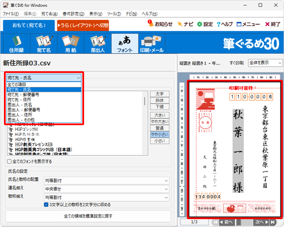
Task: Select やや小さい font size
Action: [160, 135]
